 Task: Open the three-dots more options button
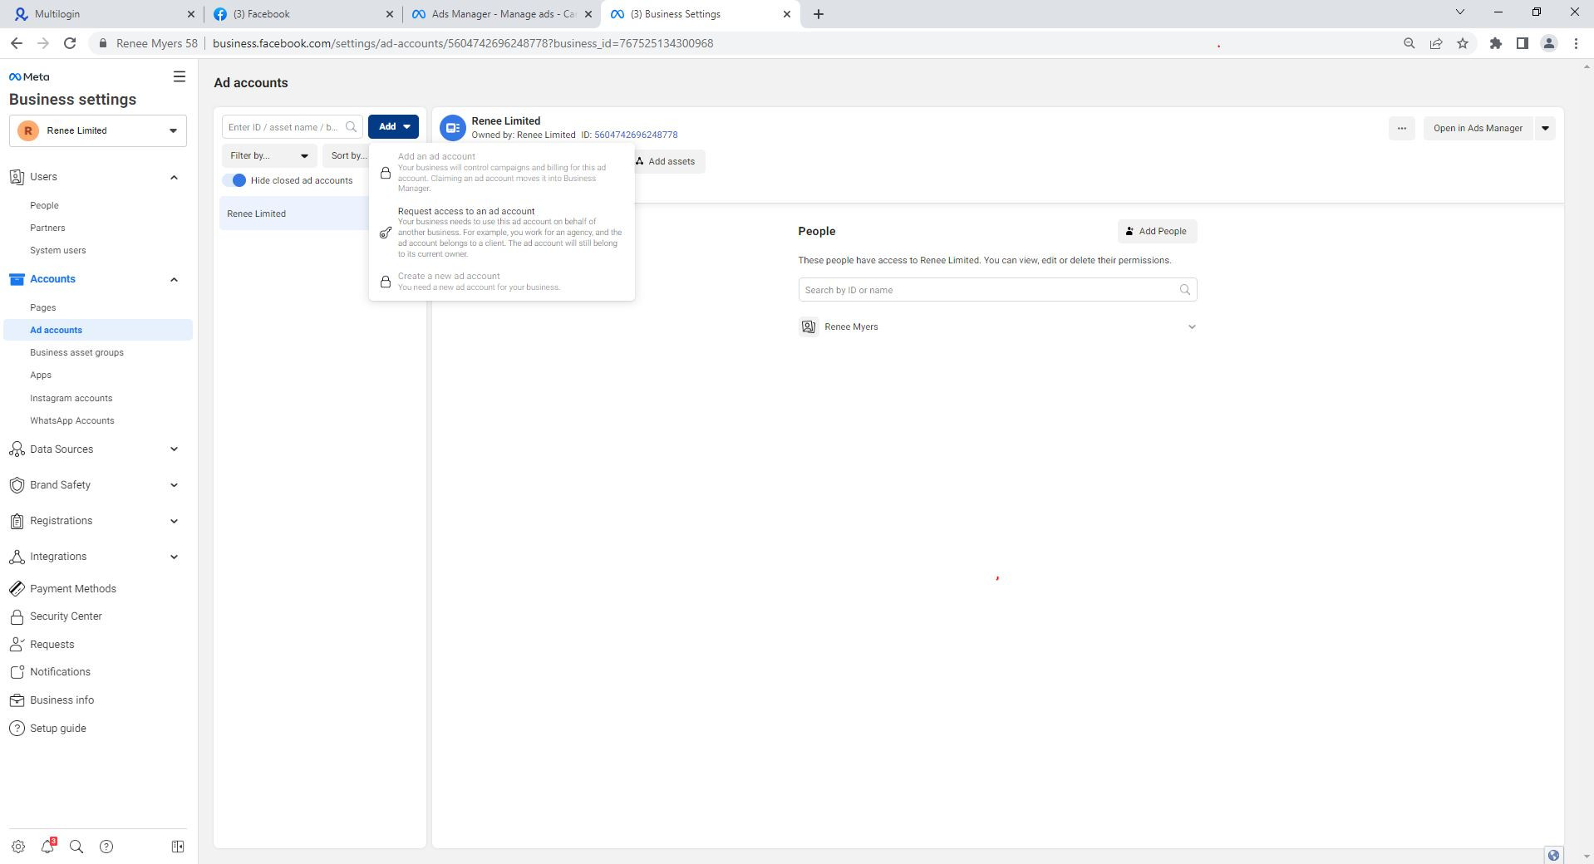pos(1401,128)
